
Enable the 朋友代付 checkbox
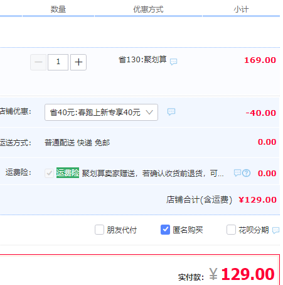click(99, 230)
